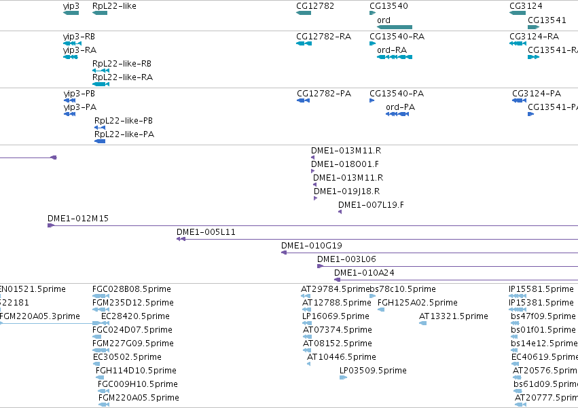Select the AT10446.5prime label

(342, 357)
